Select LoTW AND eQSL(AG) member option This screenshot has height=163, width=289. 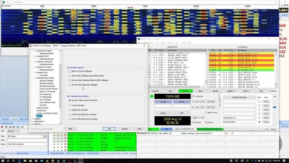click(70, 119)
